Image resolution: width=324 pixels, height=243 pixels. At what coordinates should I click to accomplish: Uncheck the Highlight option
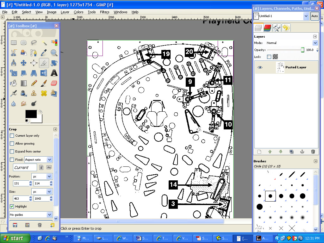pos(12,207)
